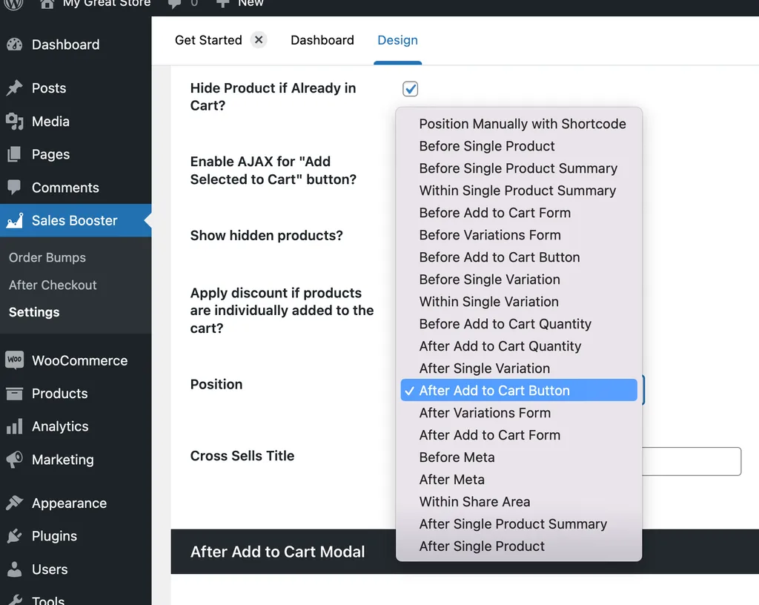Viewport: 759px width, 605px height.
Task: Open the Design tab
Action: pyautogui.click(x=397, y=40)
